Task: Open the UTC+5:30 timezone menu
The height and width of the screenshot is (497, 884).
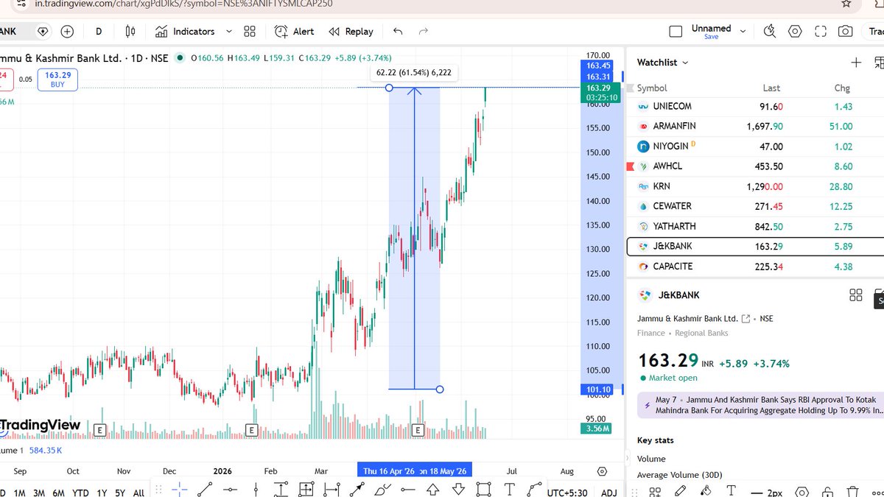Action: pos(567,493)
